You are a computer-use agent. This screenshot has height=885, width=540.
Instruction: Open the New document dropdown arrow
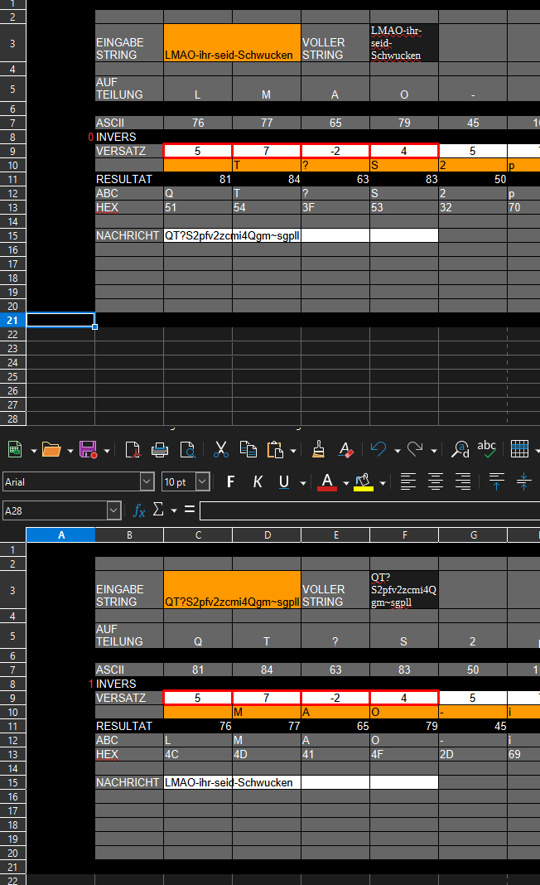(34, 451)
